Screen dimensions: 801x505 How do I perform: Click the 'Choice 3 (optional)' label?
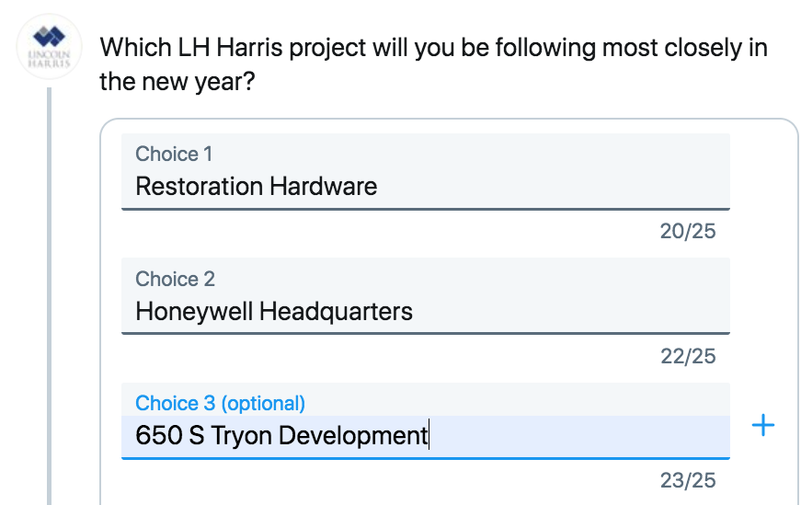220,403
